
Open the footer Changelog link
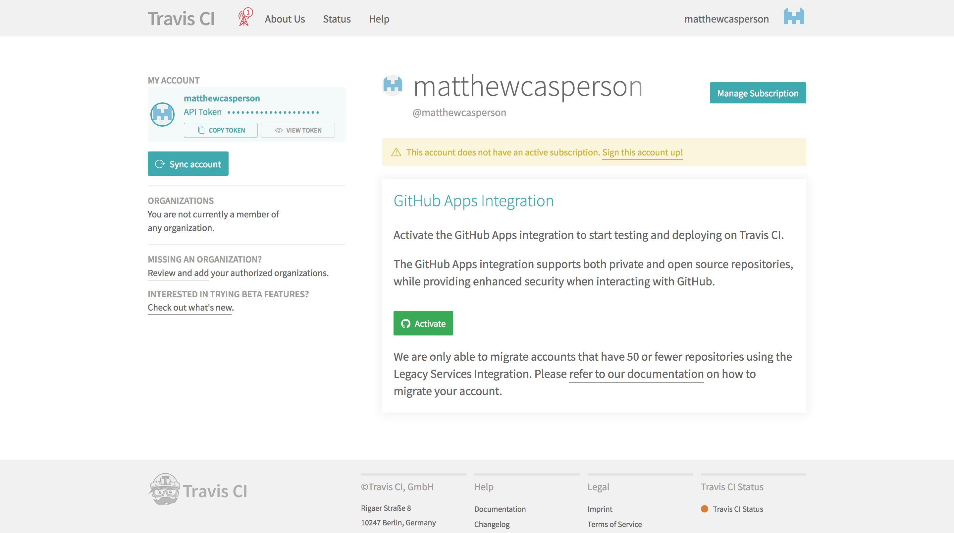[492, 524]
